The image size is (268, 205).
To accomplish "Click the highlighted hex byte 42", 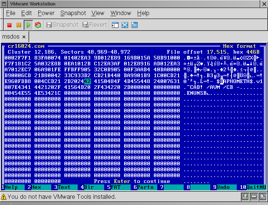I will click(x=88, y=82).
